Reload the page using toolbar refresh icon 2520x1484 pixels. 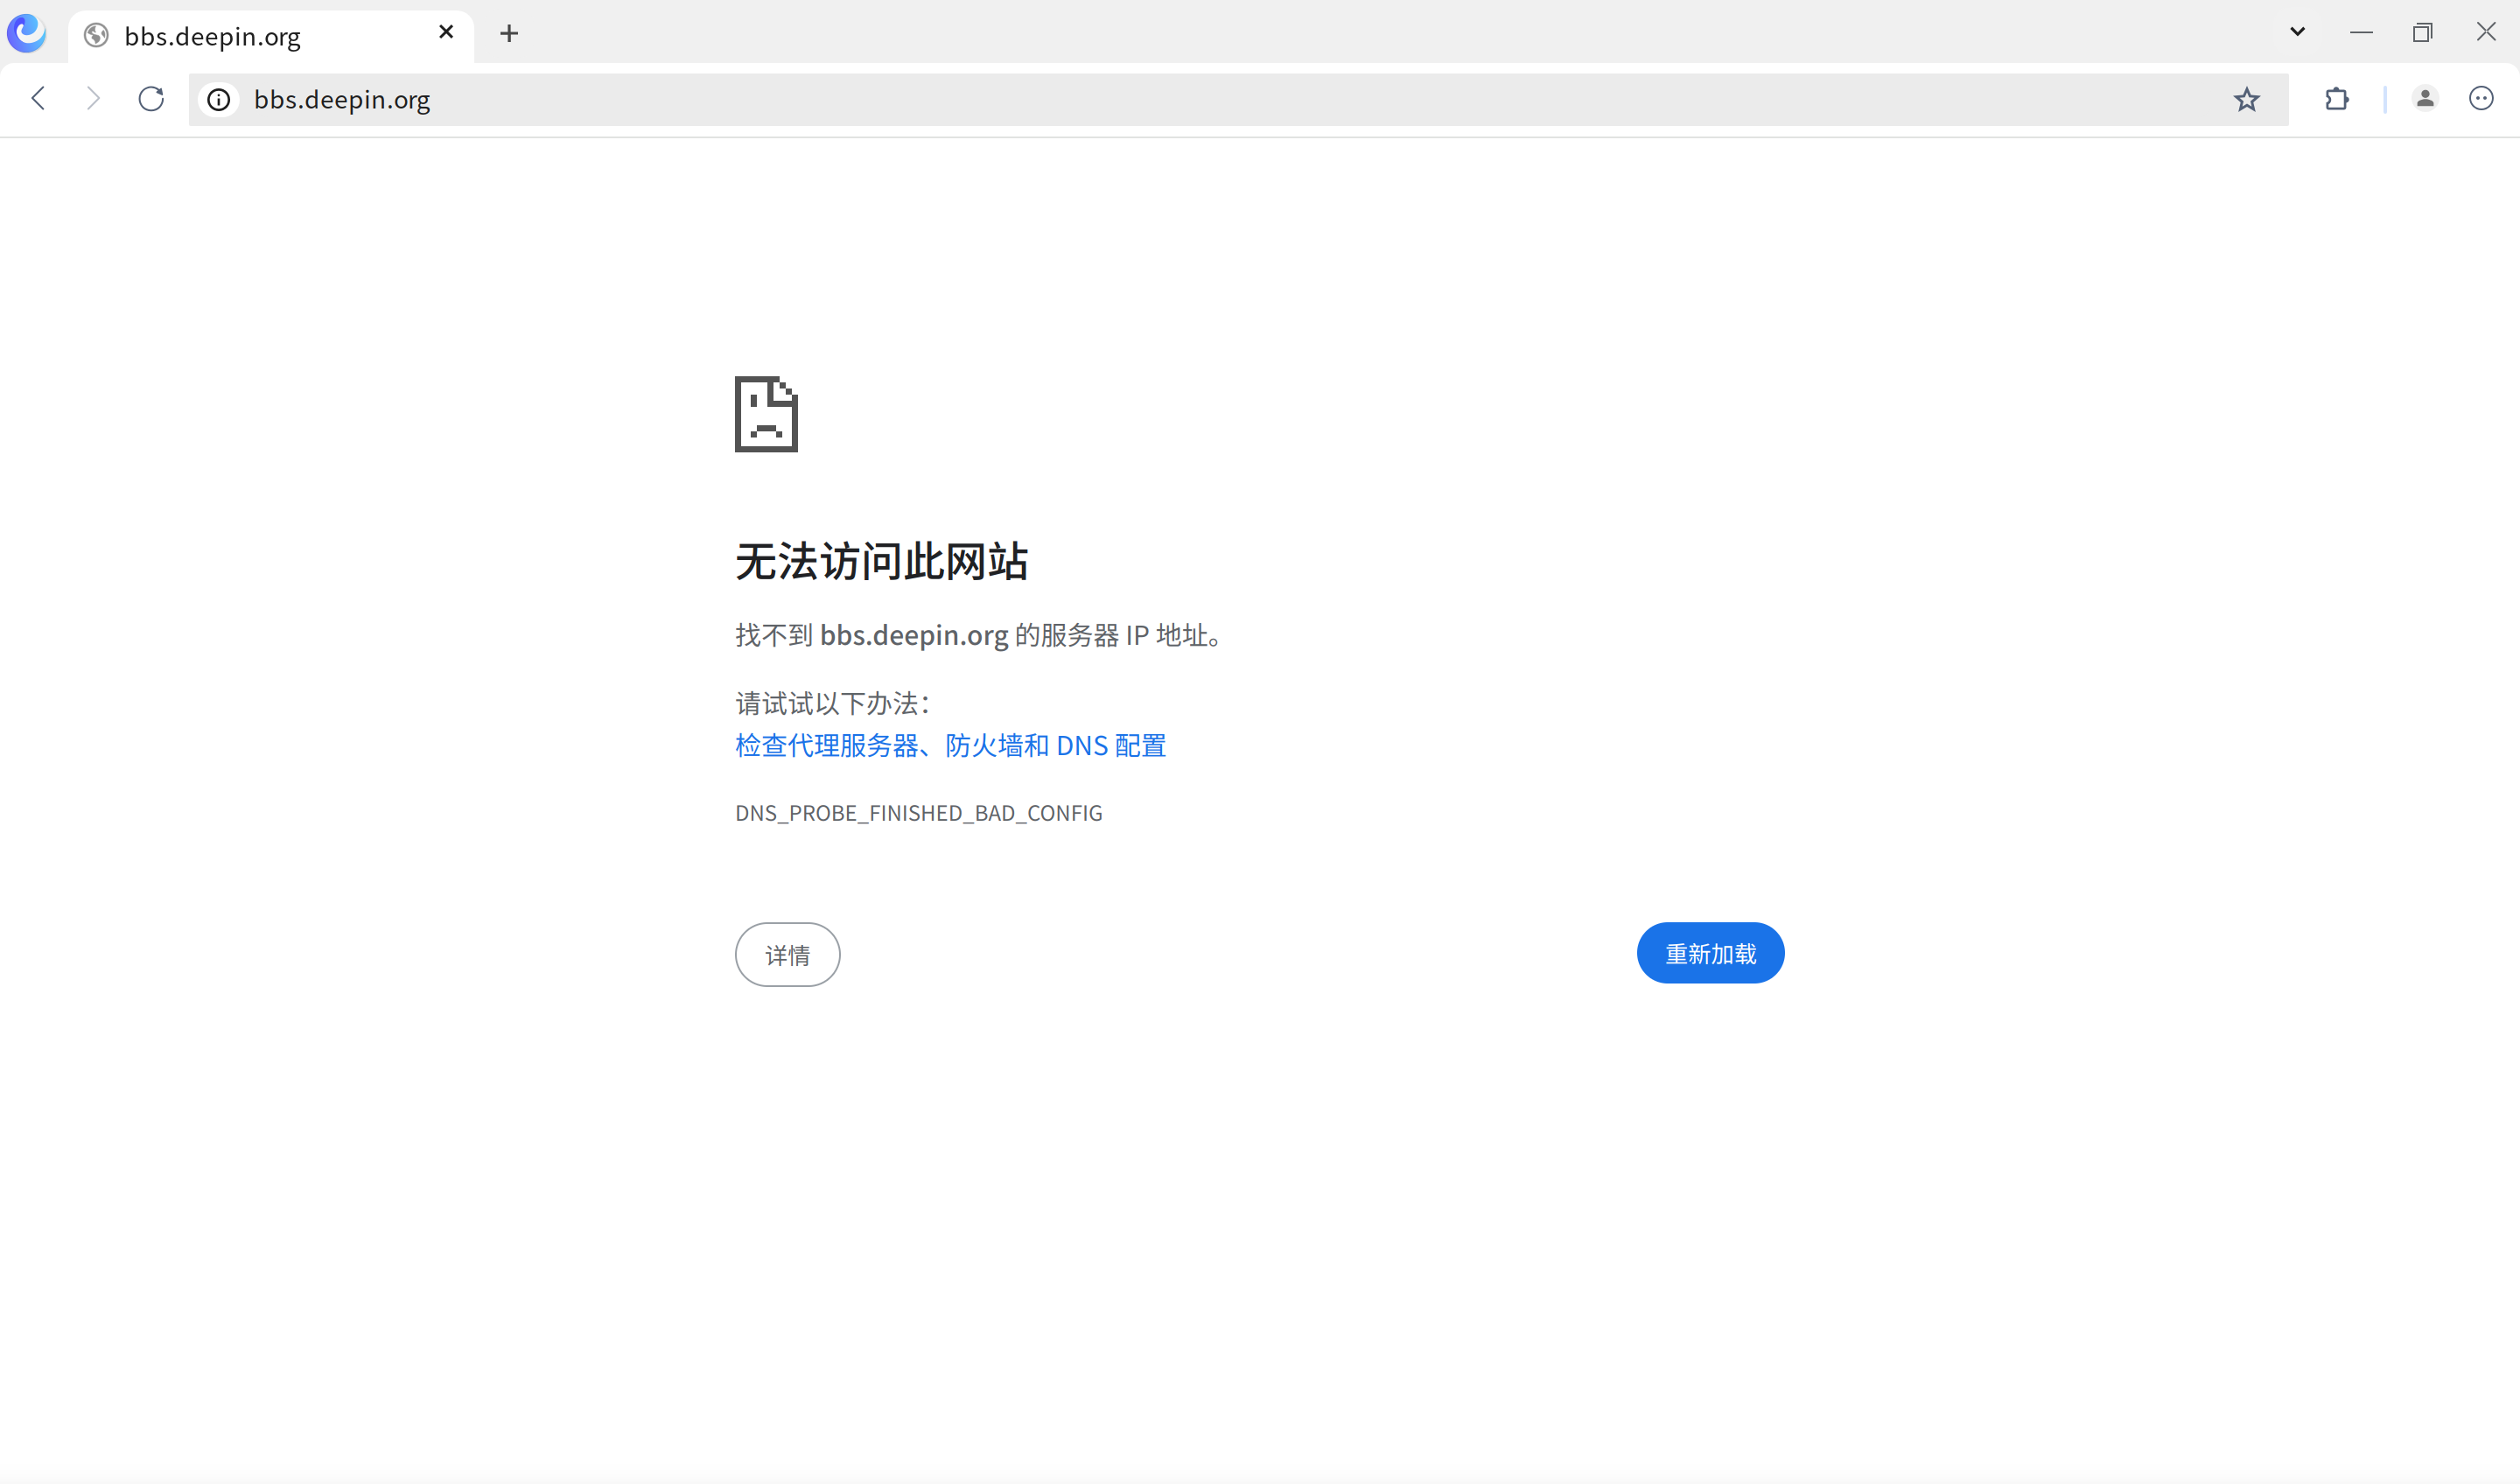[151, 99]
